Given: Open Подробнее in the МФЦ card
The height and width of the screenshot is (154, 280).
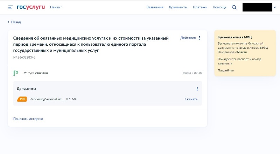Looking at the screenshot, I should (x=226, y=70).
